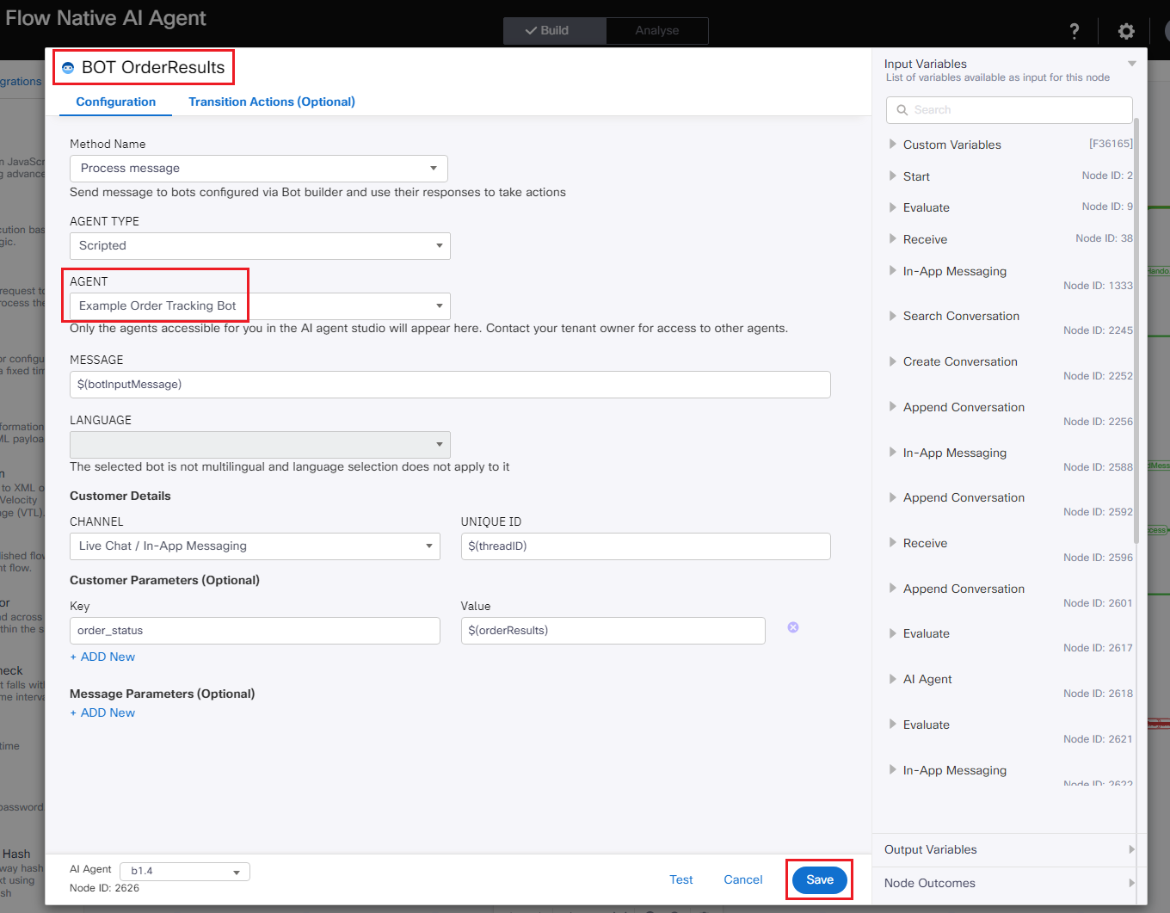The image size is (1170, 913).
Task: Collapse the Input Variables panel arrow
Action: click(1132, 64)
